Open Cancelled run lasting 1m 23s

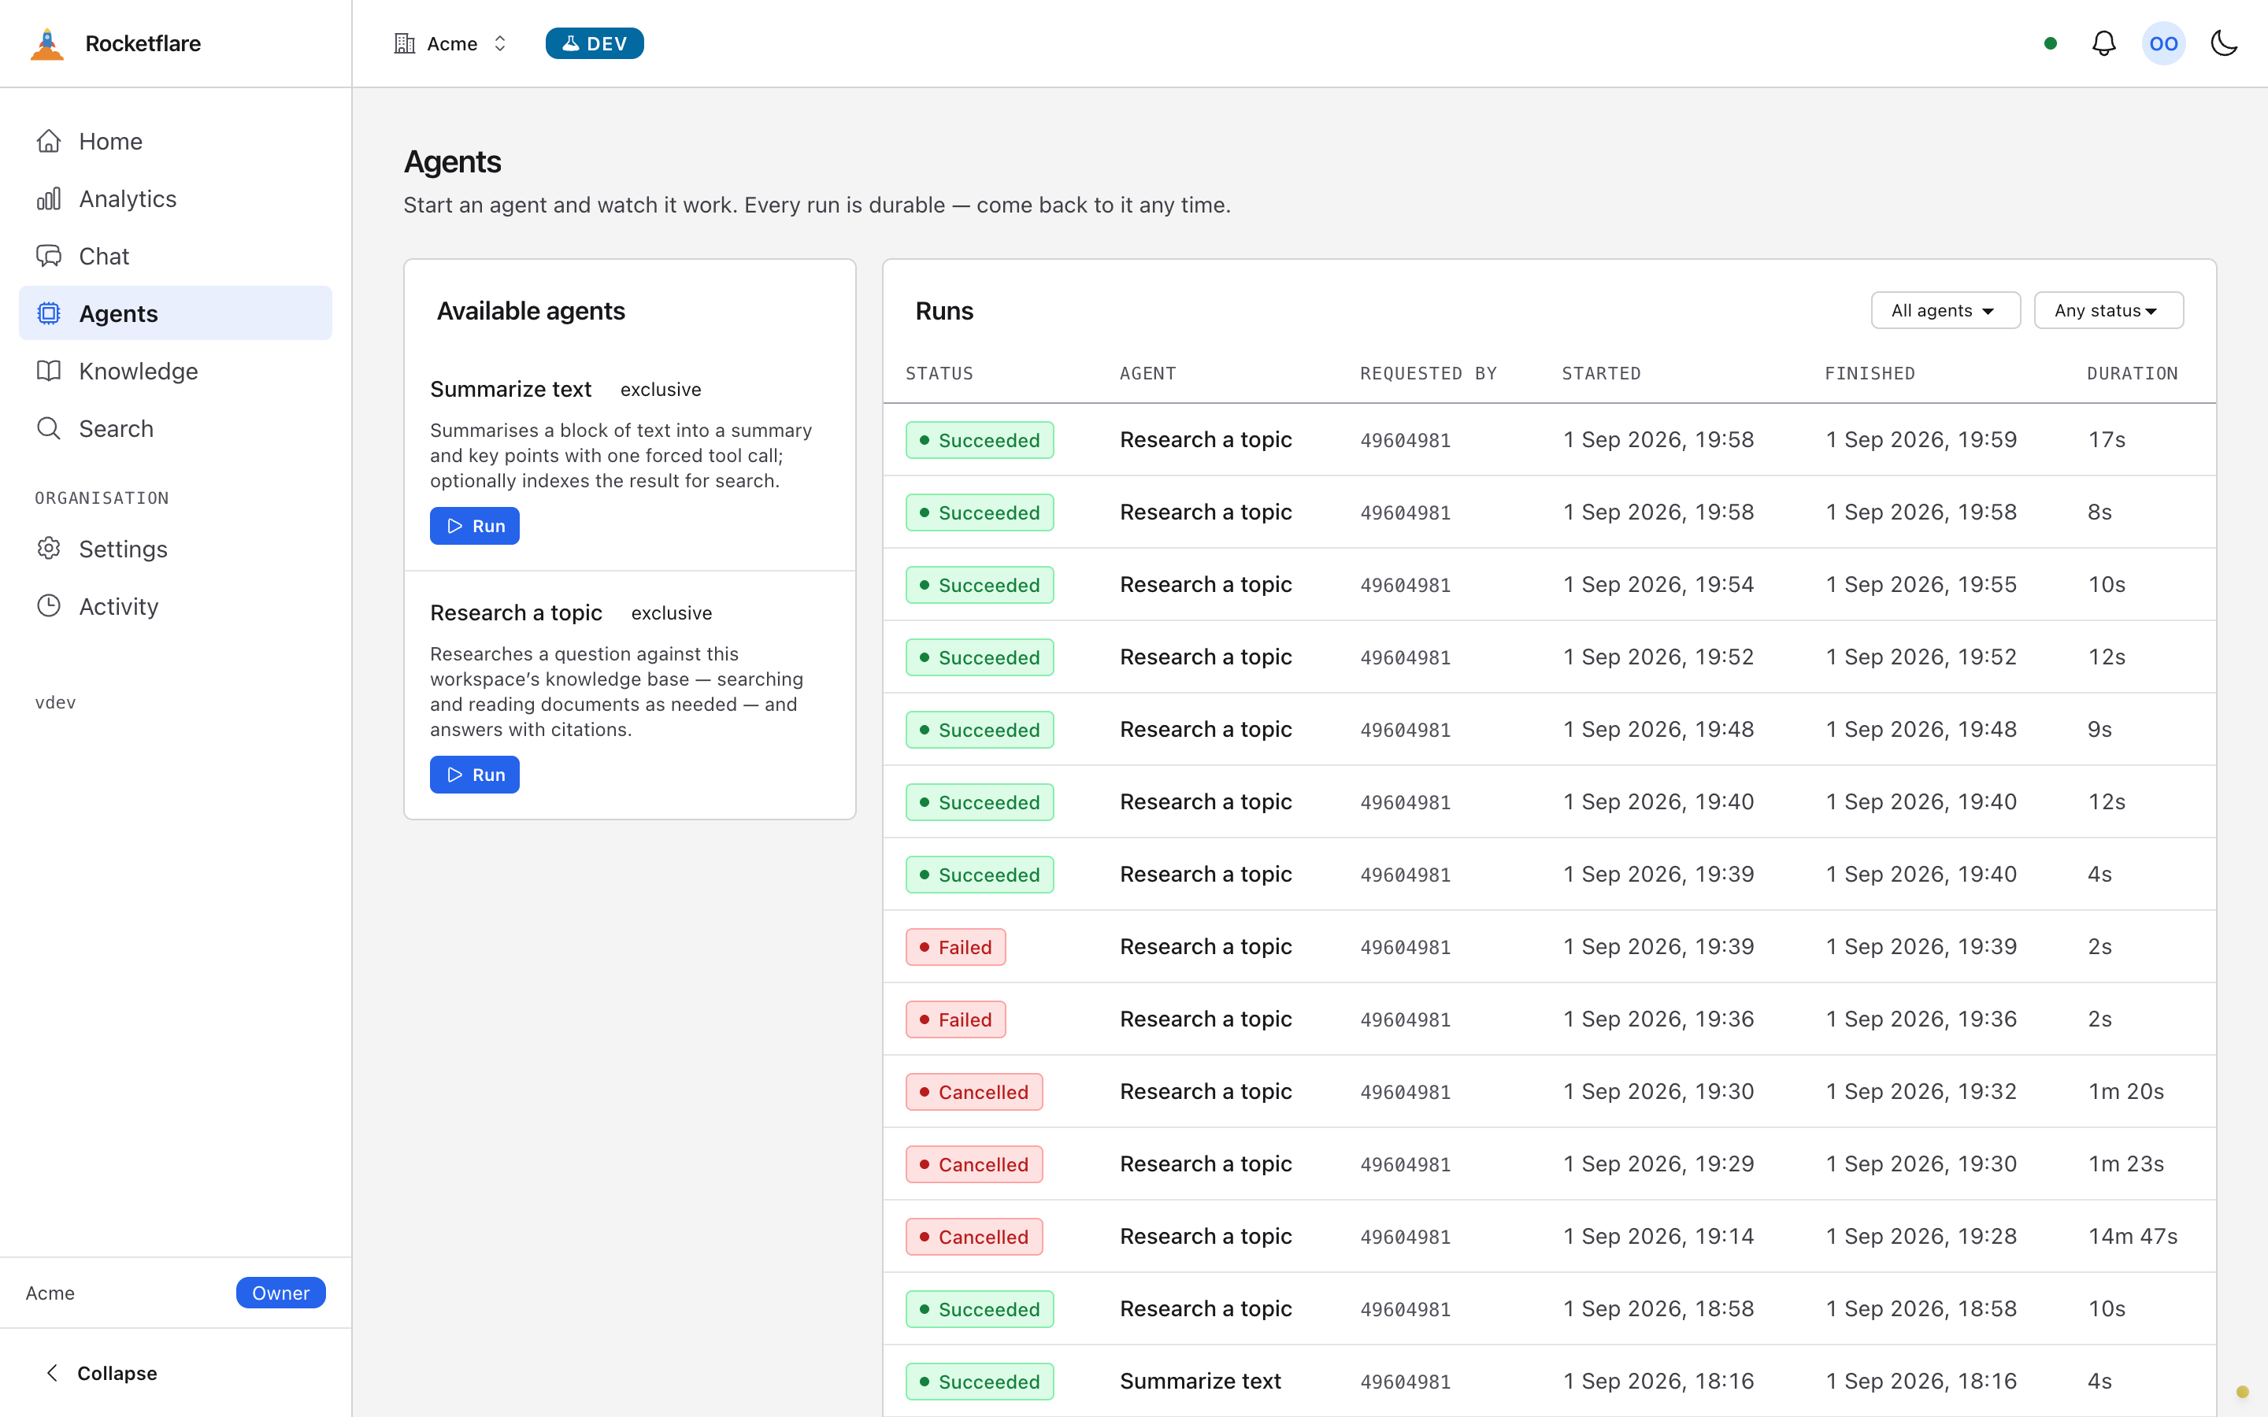click(1548, 1164)
